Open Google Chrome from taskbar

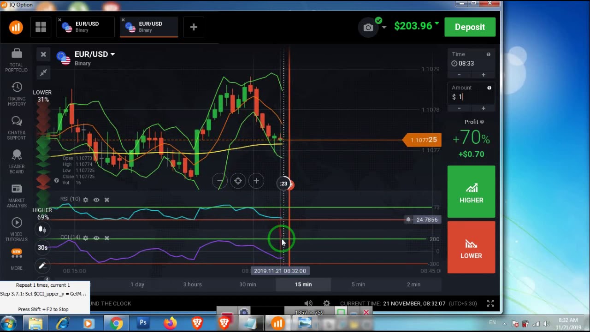(116, 323)
